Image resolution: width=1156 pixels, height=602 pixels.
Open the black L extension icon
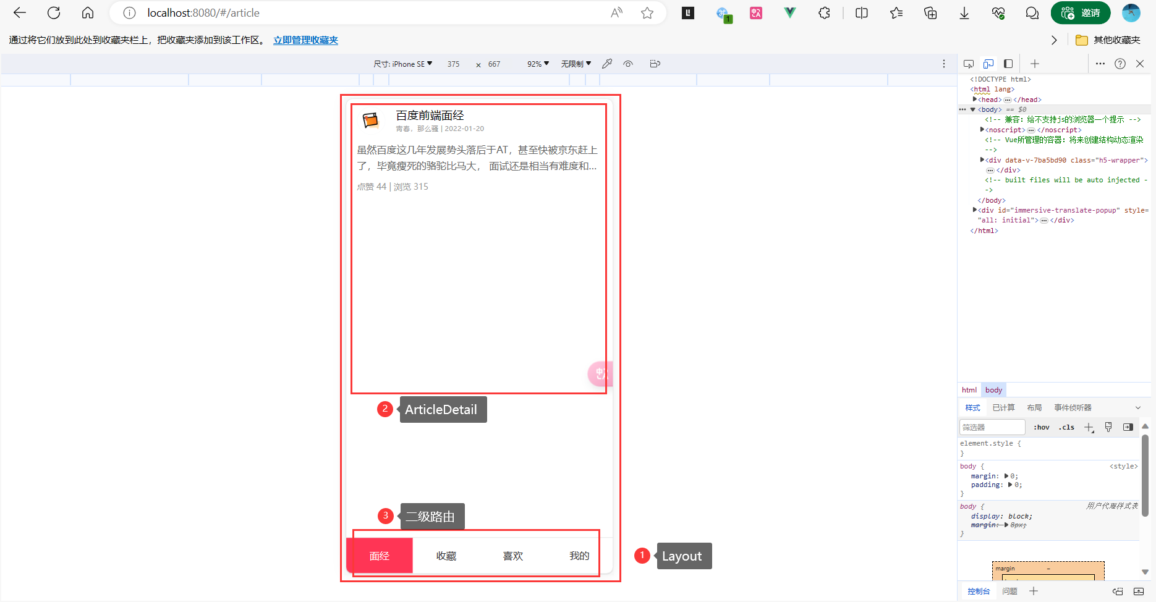(688, 13)
